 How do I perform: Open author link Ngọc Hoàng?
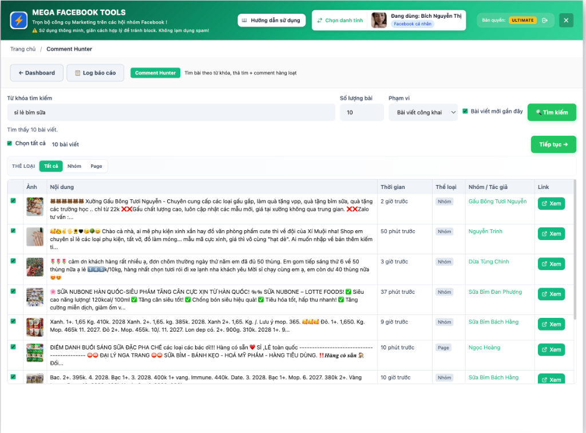[484, 348]
